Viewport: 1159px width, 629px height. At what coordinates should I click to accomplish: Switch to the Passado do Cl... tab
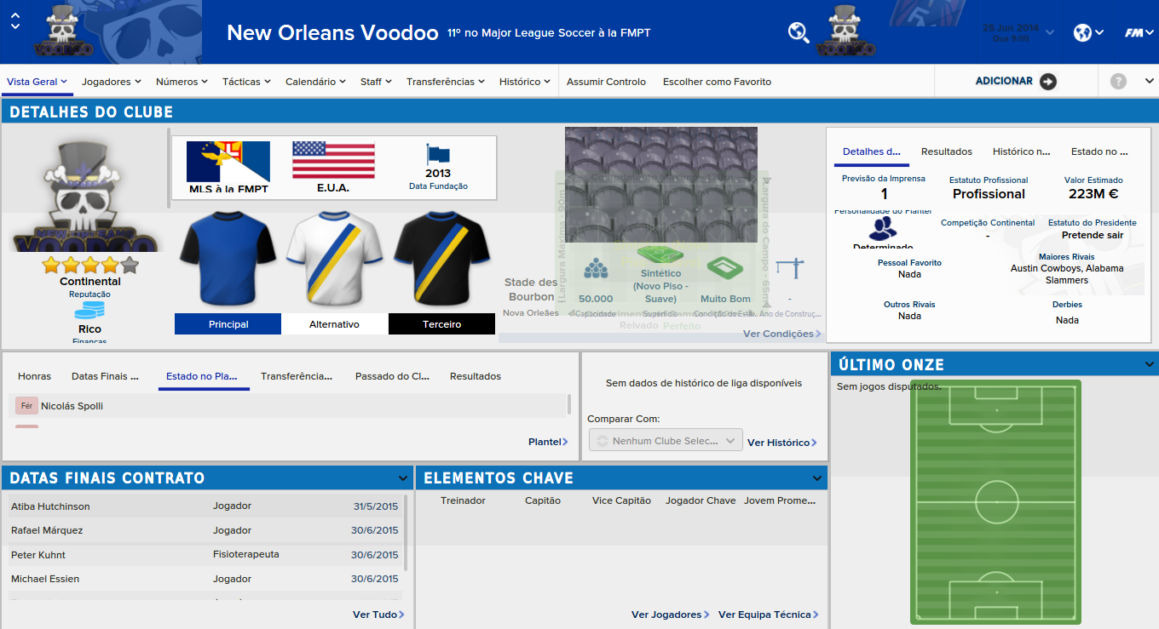click(392, 376)
